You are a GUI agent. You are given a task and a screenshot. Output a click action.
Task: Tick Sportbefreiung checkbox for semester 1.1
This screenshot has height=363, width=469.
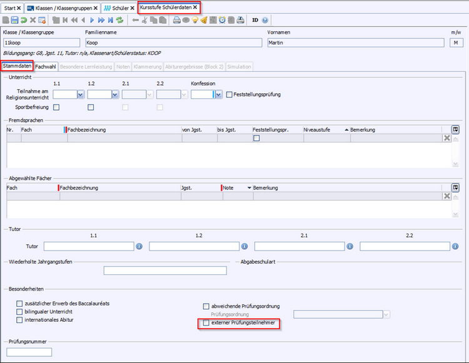[x=56, y=107]
